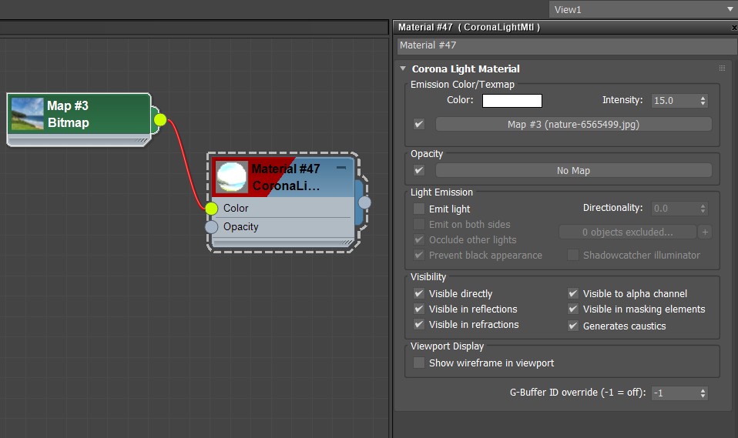Click the Material #47 sphere preview icon
This screenshot has height=438, width=738.
click(232, 177)
